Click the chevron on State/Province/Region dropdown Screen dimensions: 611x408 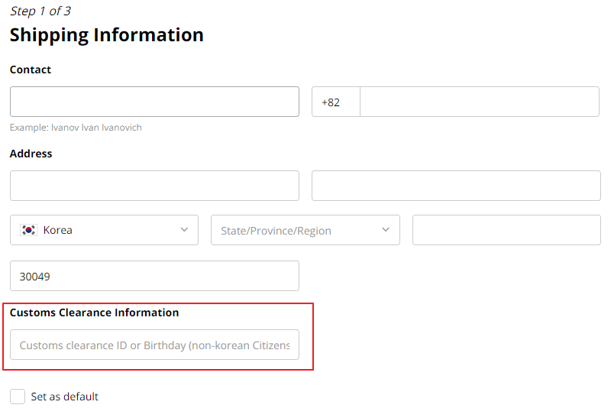pos(386,230)
